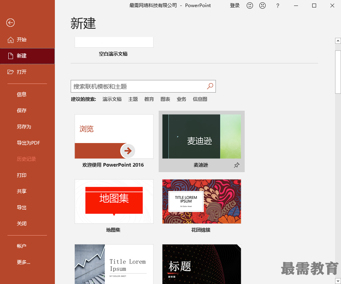Screen dimensions: 341x284
Task: Click the scrollbar down arrow
Action: pyautogui.click(x=338, y=281)
